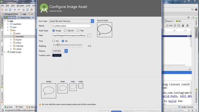Click the Name input field ic_action_name
This screenshot has height=112, width=199.
click(x=72, y=26)
